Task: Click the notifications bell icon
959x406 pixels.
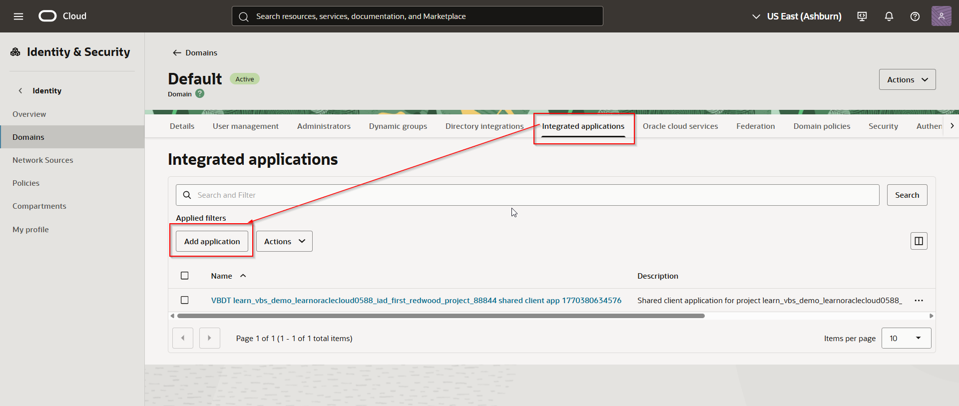Action: point(889,16)
